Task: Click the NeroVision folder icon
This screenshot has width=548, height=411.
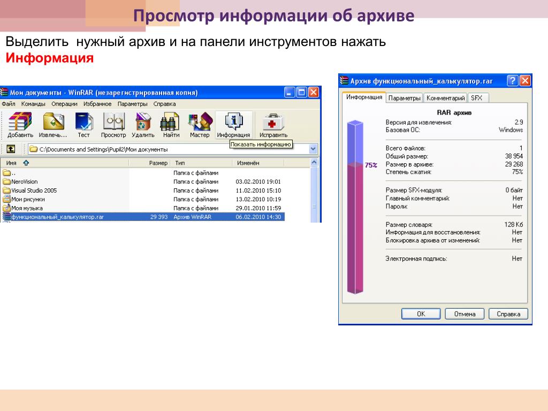Action: tap(6, 181)
